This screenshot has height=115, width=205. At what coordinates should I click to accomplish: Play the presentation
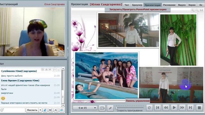tap(174, 108)
